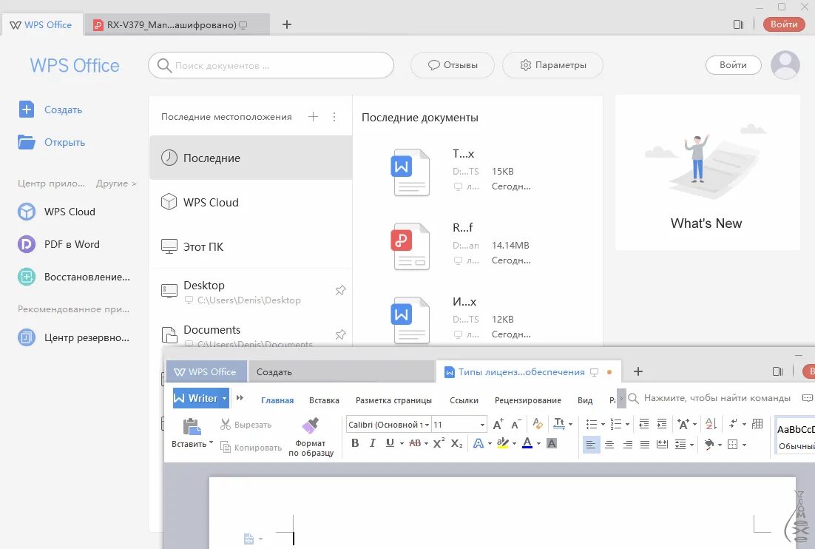Click the Increase indent icon
The width and height of the screenshot is (815, 549).
[662, 424]
